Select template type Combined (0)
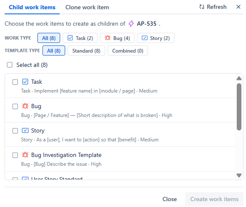This screenshot has height=207, width=246. pyautogui.click(x=128, y=50)
